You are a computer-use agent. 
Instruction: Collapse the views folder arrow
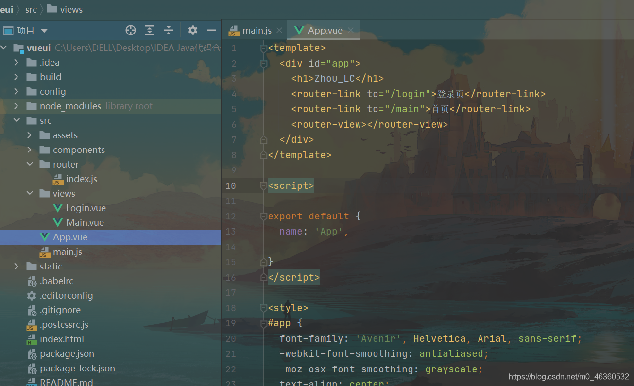click(30, 193)
